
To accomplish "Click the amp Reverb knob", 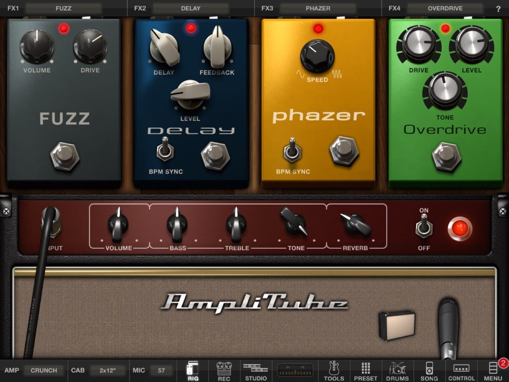I will pos(355,224).
